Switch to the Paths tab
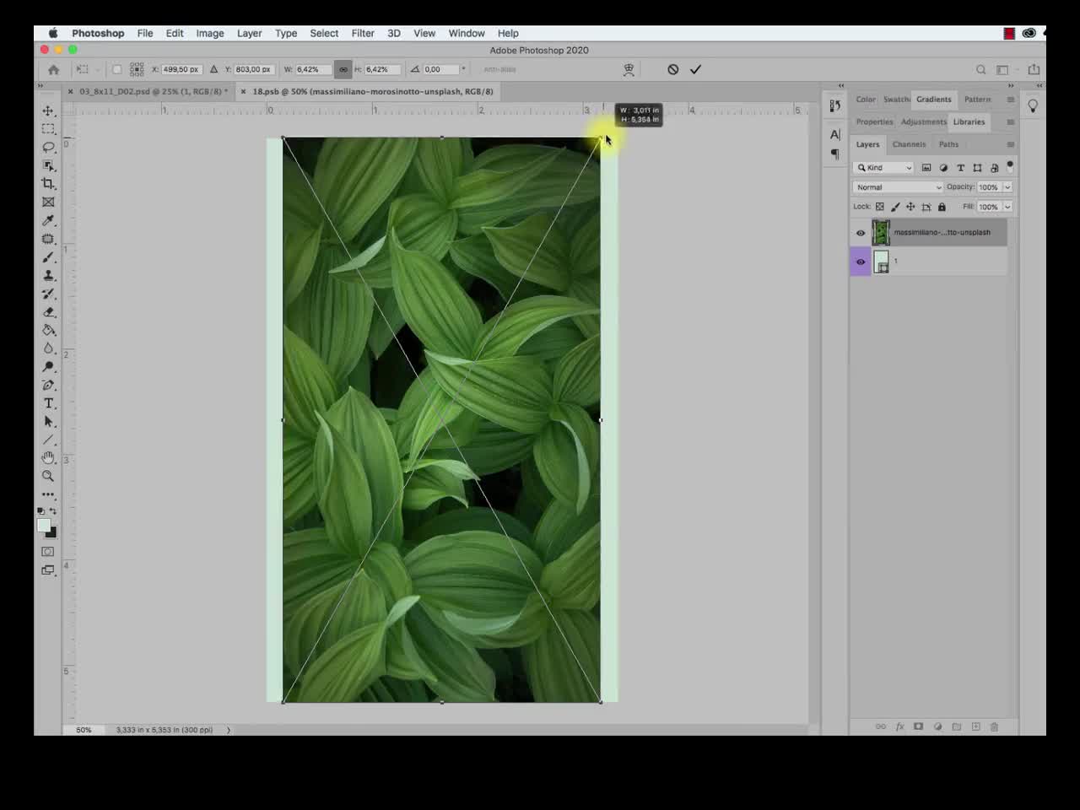The height and width of the screenshot is (810, 1080). click(948, 144)
